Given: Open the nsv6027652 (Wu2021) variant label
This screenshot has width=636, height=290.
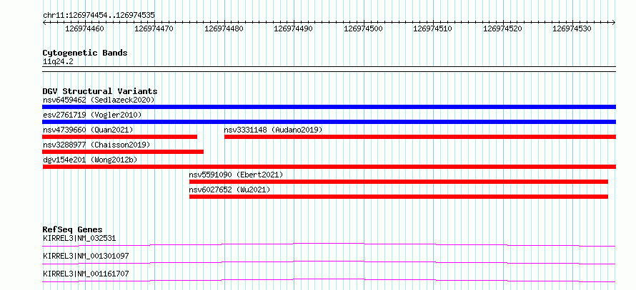Looking at the screenshot, I should click(x=229, y=190).
